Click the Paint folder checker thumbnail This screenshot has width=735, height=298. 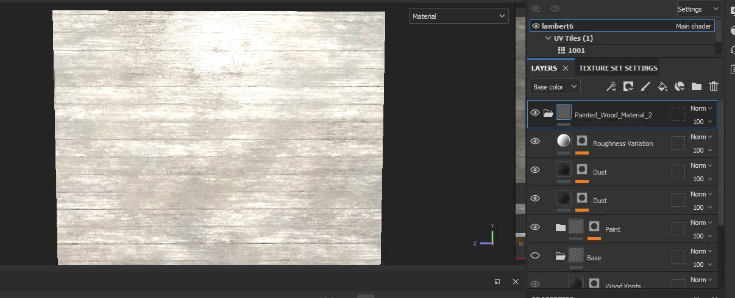[x=576, y=226]
